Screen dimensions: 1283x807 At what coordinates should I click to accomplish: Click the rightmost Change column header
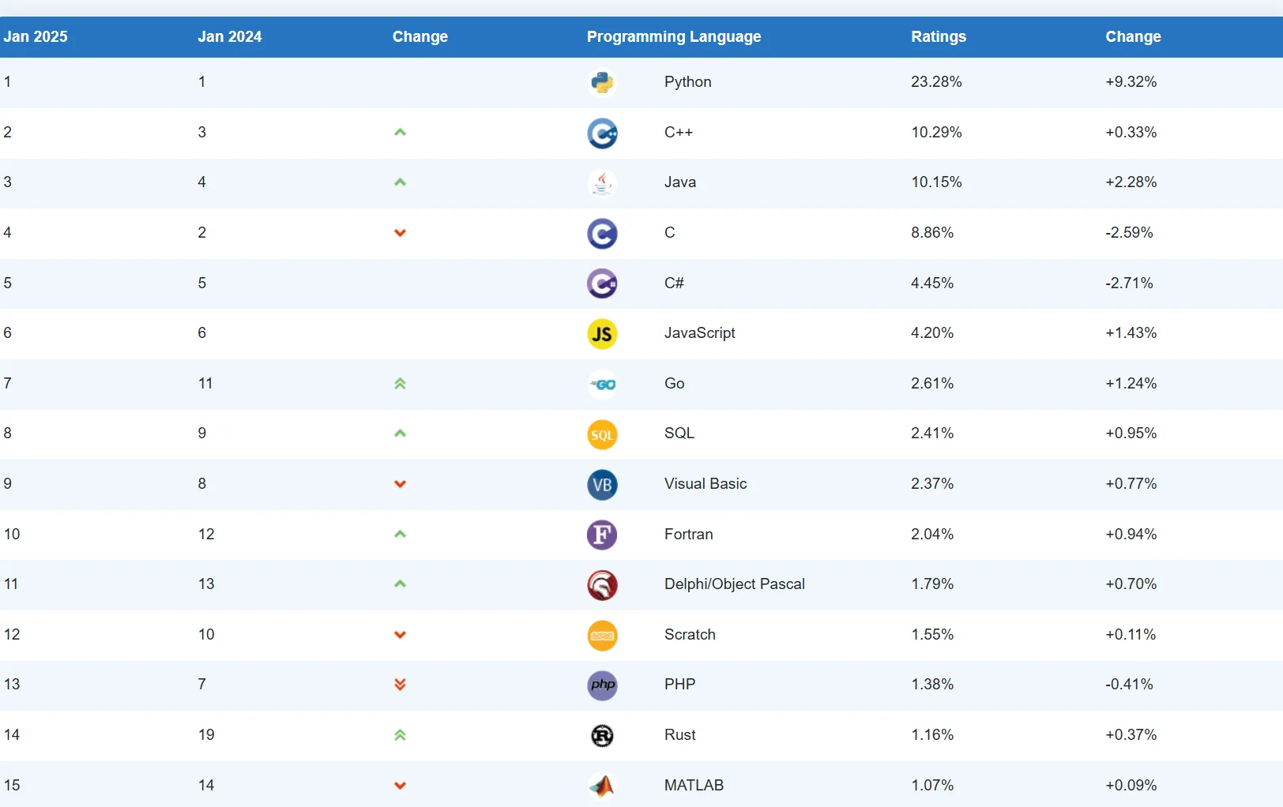pos(1133,36)
